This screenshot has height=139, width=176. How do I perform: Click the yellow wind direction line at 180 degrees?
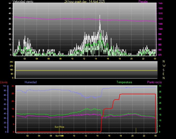click(86, 70)
